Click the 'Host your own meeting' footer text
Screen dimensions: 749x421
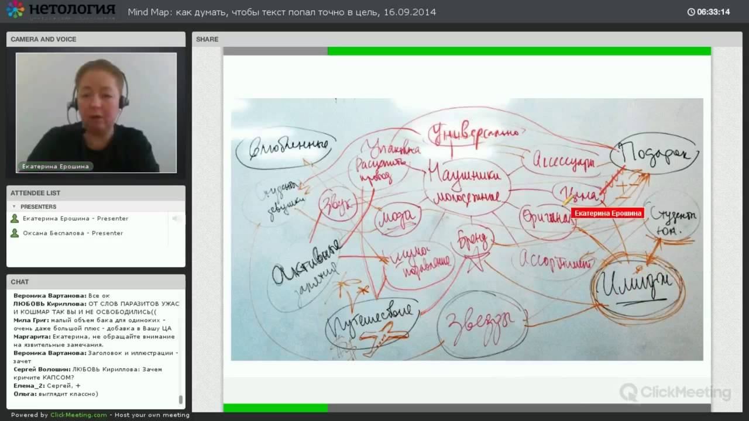pyautogui.click(x=152, y=415)
